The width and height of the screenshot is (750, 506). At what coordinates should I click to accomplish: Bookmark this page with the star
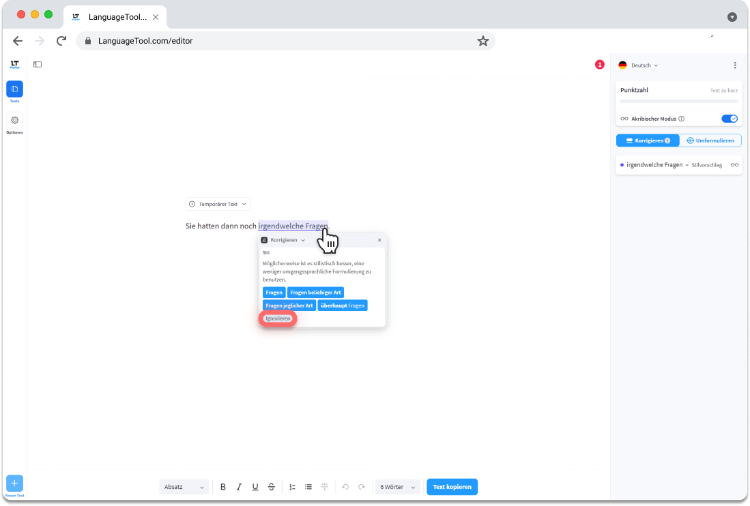[482, 41]
